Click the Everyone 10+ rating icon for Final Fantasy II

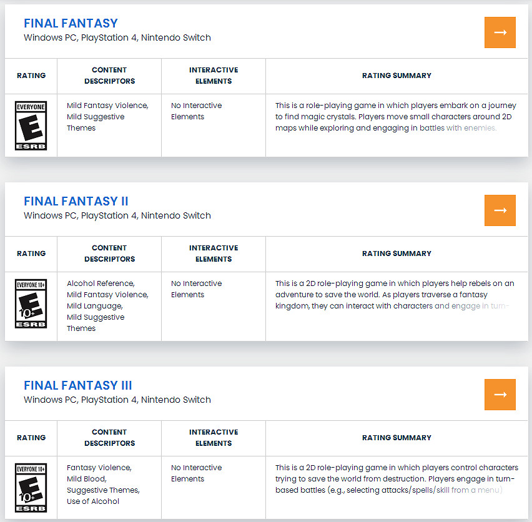[31, 304]
